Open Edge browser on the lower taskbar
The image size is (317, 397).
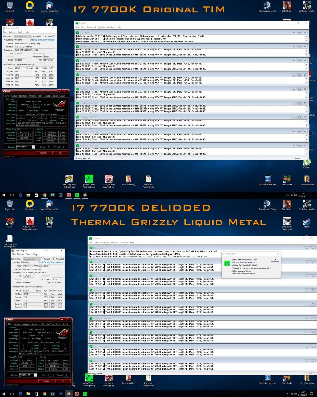pos(20,394)
